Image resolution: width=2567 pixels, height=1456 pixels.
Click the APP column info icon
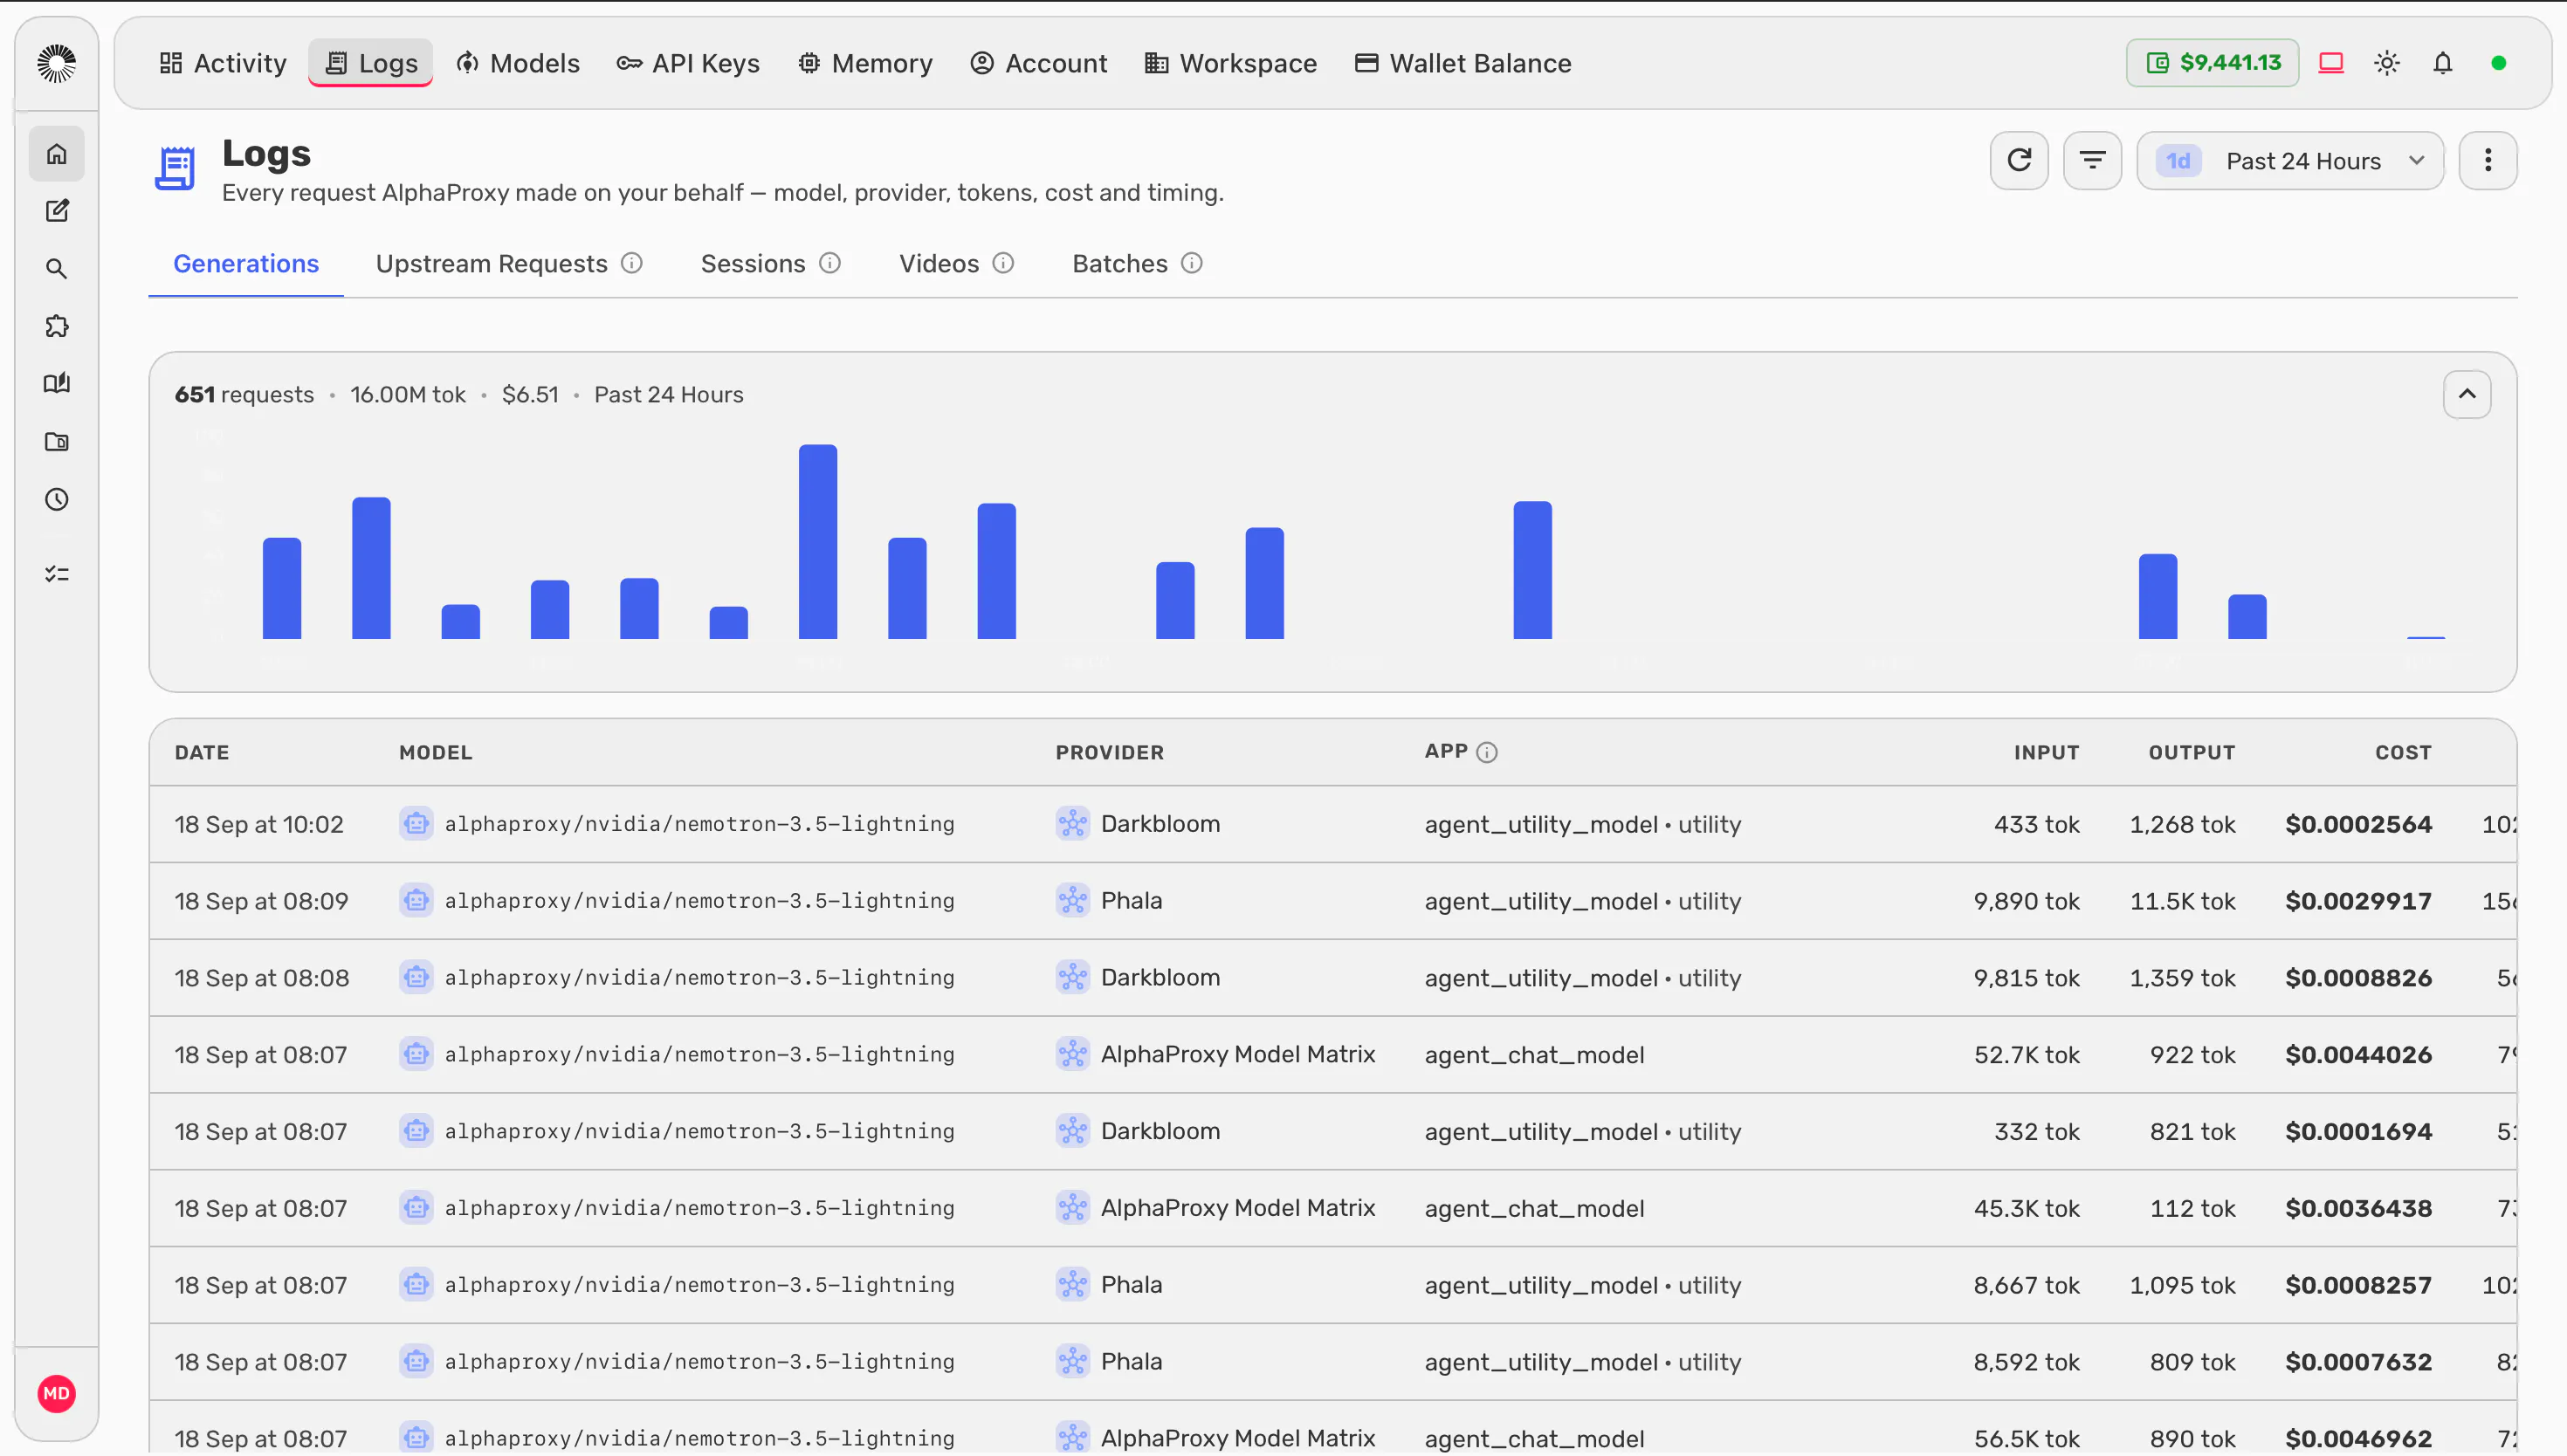(1487, 752)
